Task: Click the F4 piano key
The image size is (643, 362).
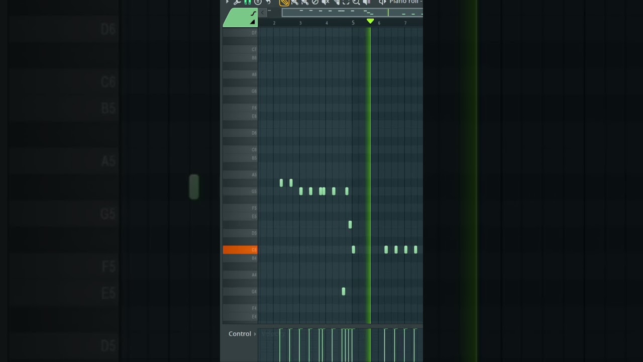Action: point(240,308)
